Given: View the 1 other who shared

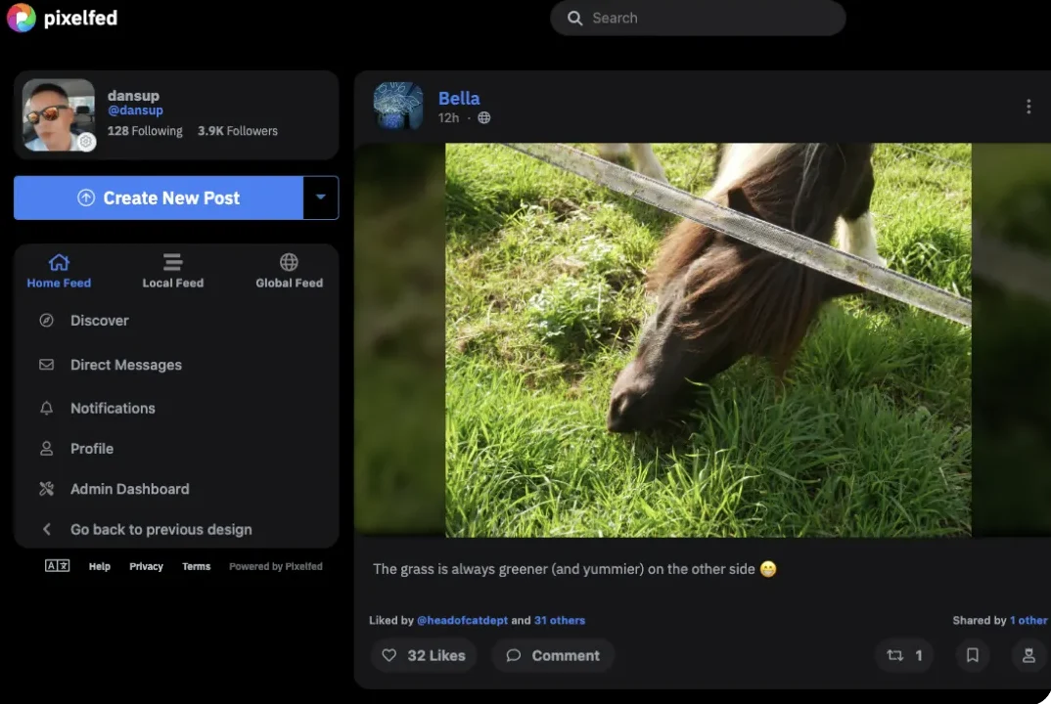Looking at the screenshot, I should (1028, 620).
